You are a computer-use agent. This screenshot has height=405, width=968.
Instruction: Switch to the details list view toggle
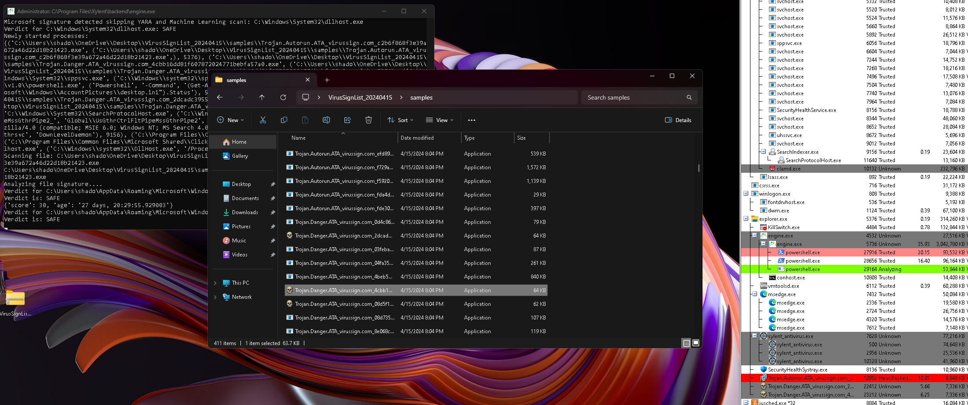pos(686,343)
